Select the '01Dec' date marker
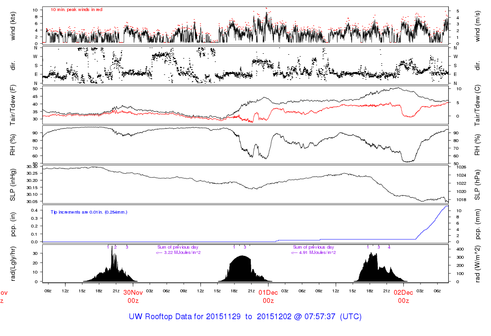The image size is (491, 336). click(268, 292)
